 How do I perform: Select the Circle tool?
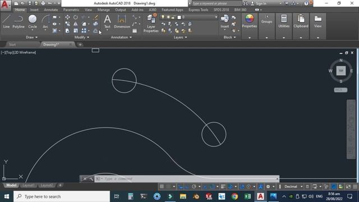33,21
